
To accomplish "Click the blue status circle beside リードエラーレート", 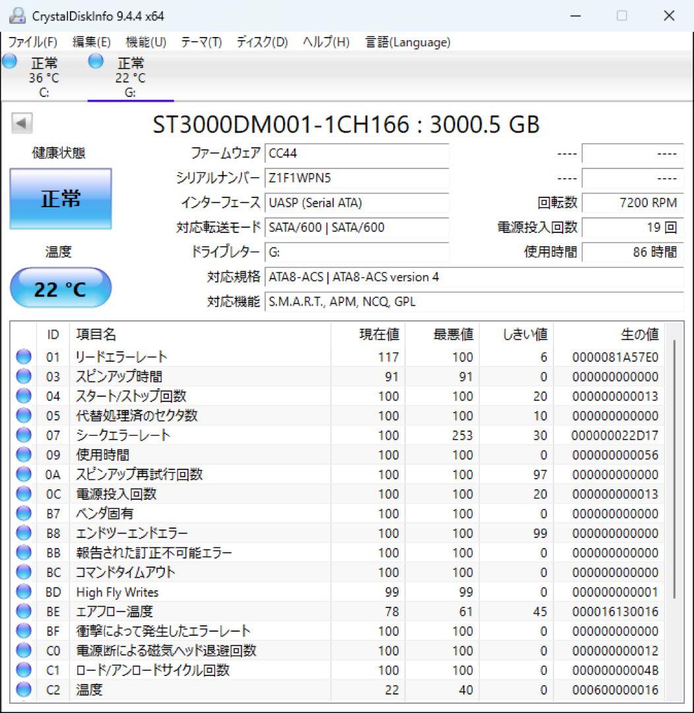I will pos(23,357).
